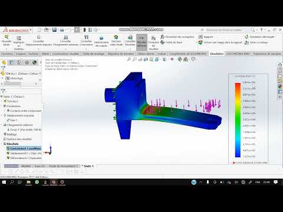This screenshot has height=212, width=283.
Task: Switch to Constructions soudées ribbon tab
Action: point(65,54)
